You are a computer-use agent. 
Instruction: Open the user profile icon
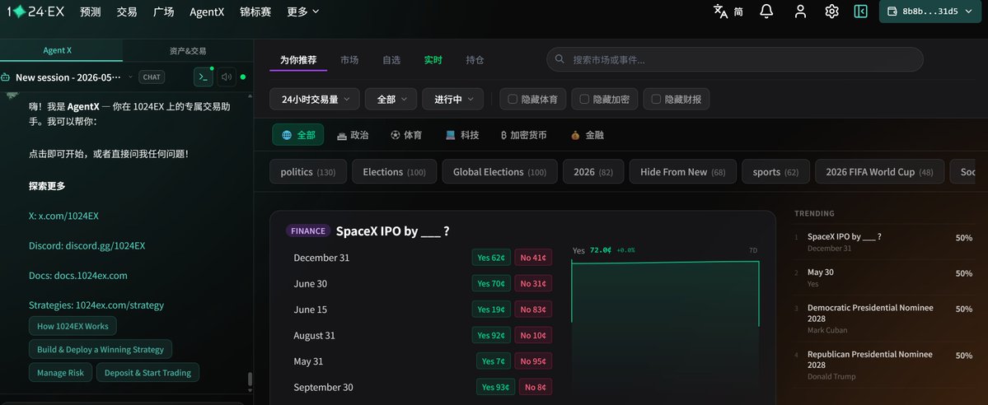point(800,12)
